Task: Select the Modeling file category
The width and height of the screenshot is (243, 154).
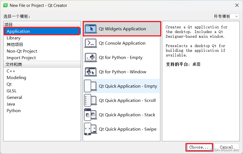Action: click(42, 78)
